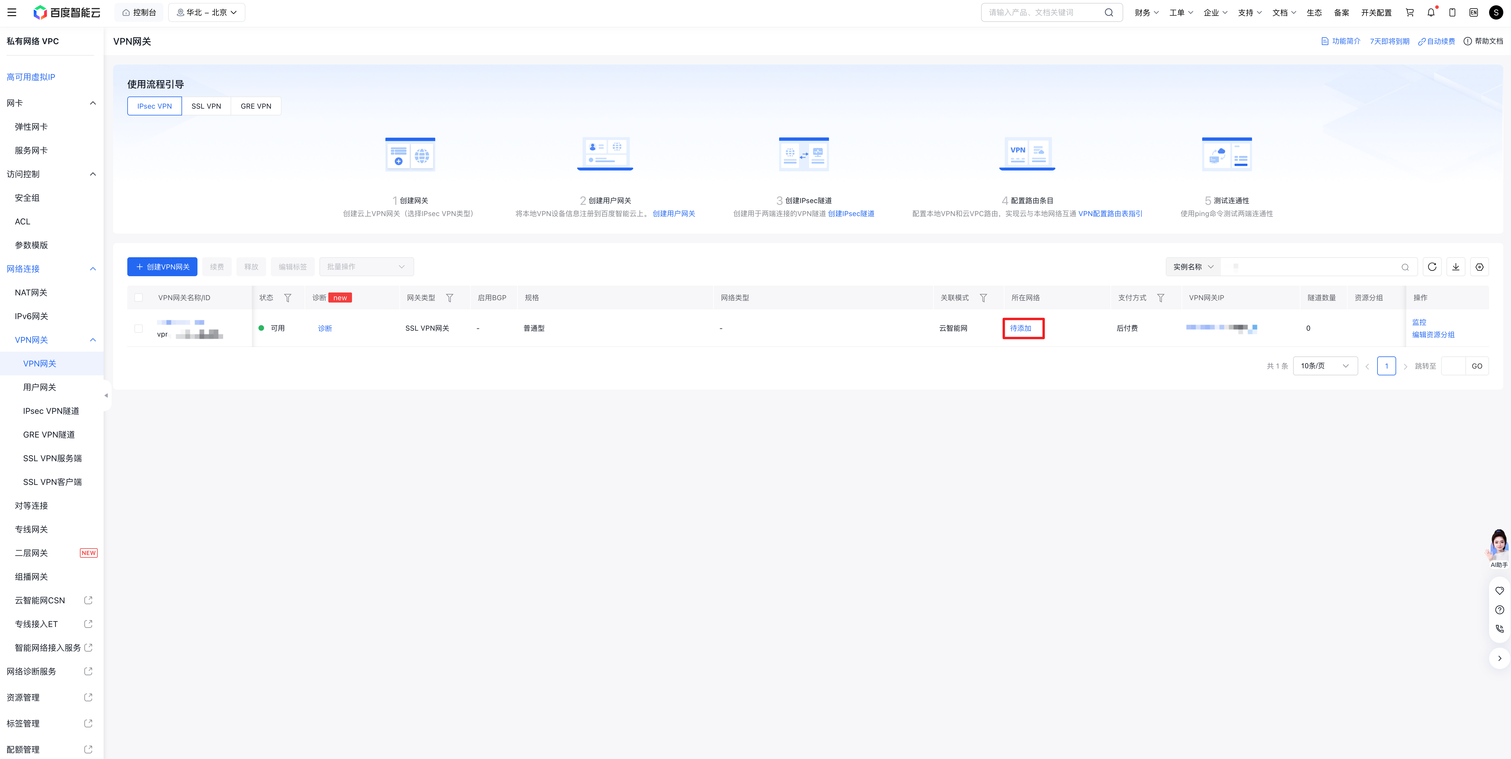Screen dimensions: 1511x759
Task: Collapse the 网卡 sidebar section
Action: [x=93, y=103]
